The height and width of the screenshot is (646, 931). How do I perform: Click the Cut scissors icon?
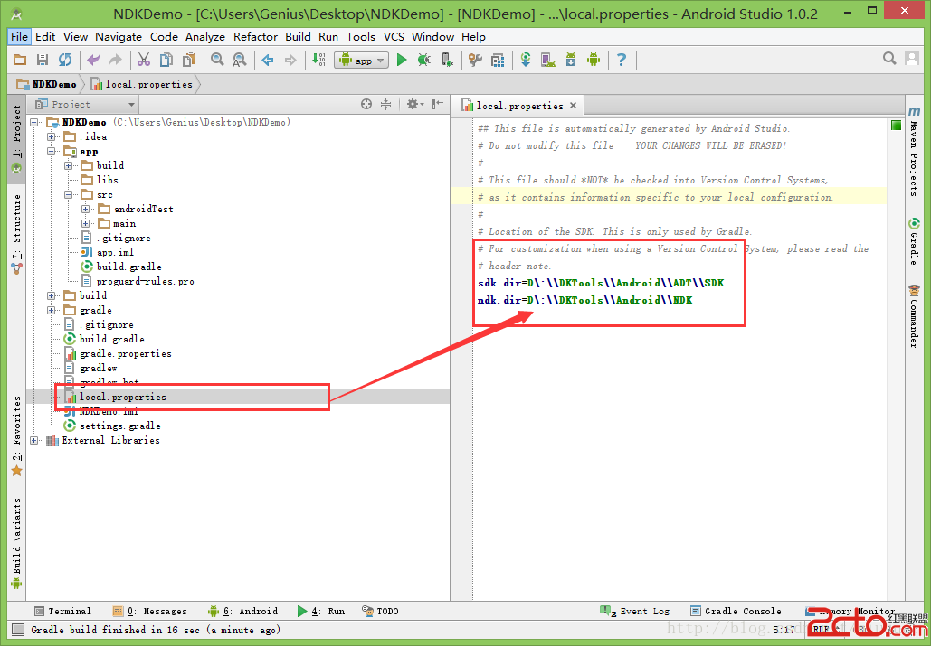tap(143, 60)
